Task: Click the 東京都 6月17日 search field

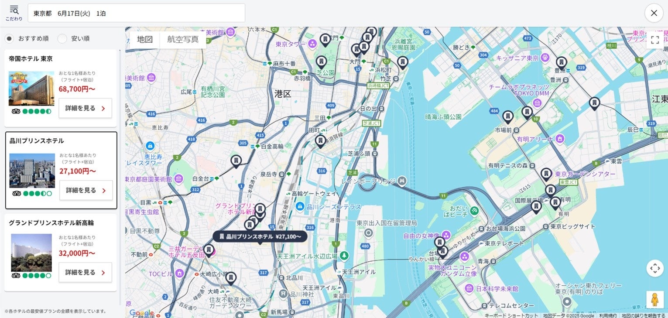Action: coord(137,13)
